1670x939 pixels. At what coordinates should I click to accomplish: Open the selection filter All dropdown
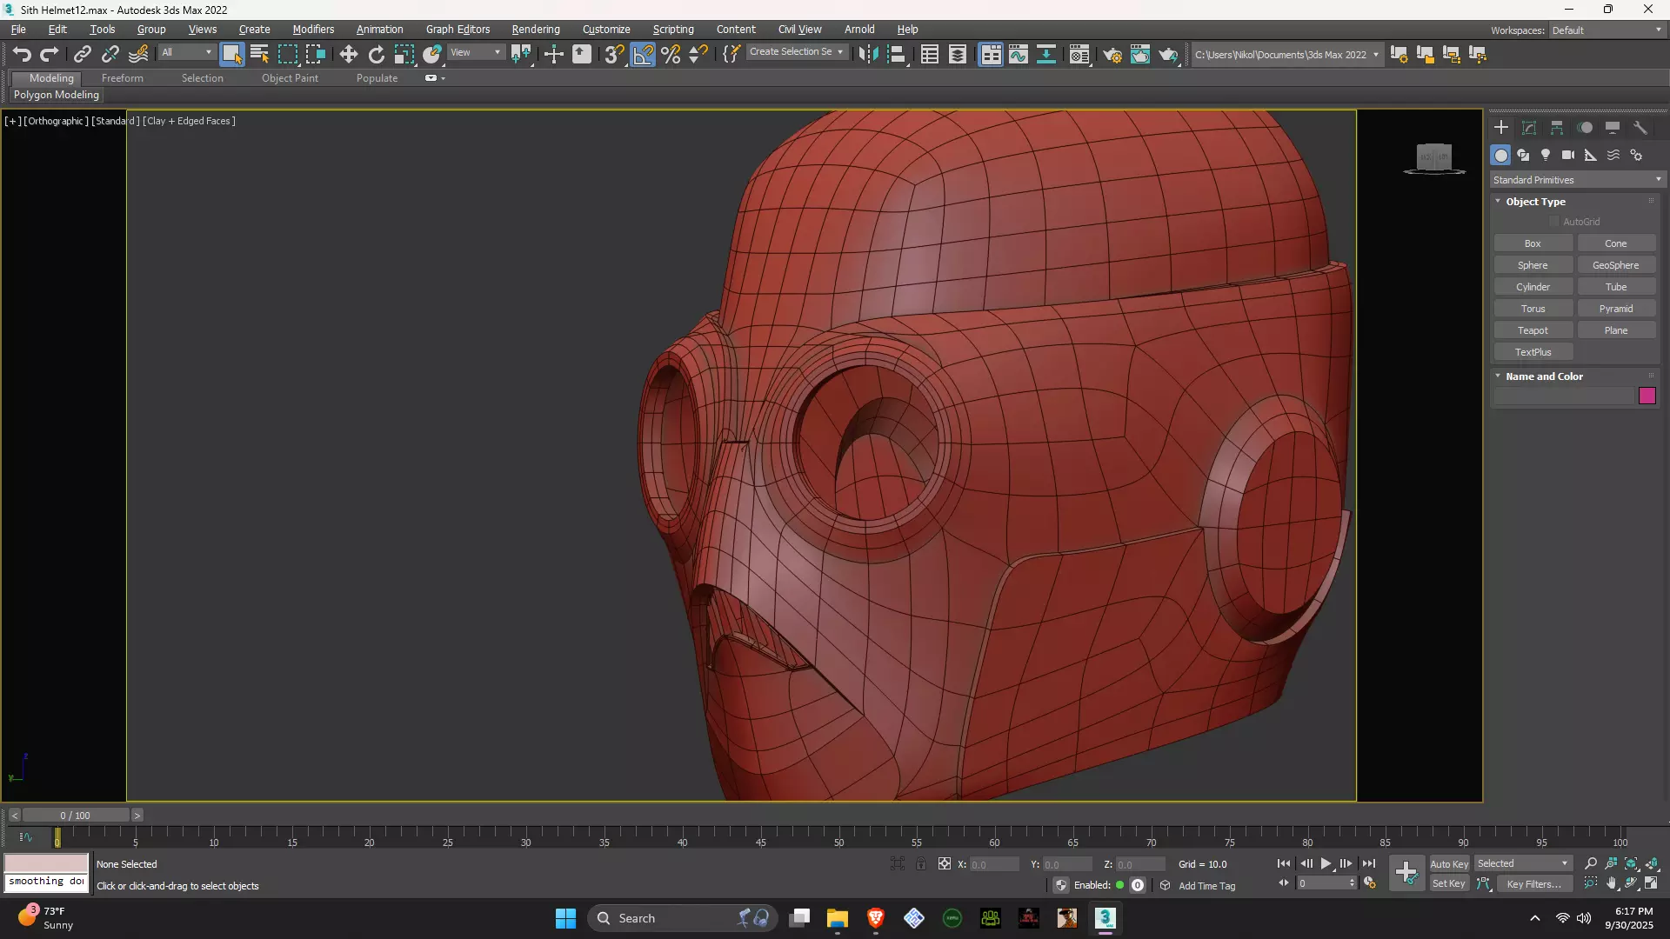[186, 52]
